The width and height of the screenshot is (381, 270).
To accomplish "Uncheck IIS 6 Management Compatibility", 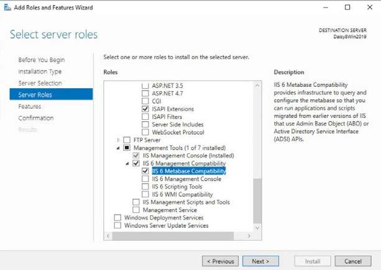I will pyautogui.click(x=136, y=163).
